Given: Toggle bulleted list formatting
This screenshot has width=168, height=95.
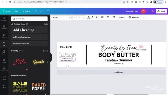Looking at the screenshot, I should (x=108, y=17).
